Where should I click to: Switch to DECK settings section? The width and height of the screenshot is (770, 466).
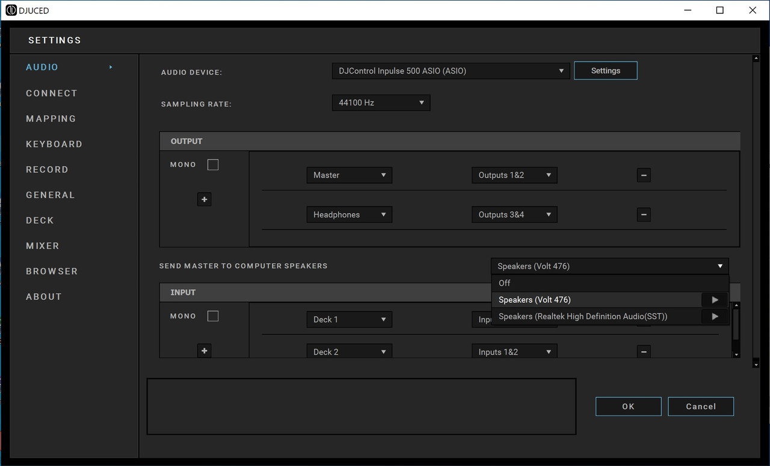[40, 220]
